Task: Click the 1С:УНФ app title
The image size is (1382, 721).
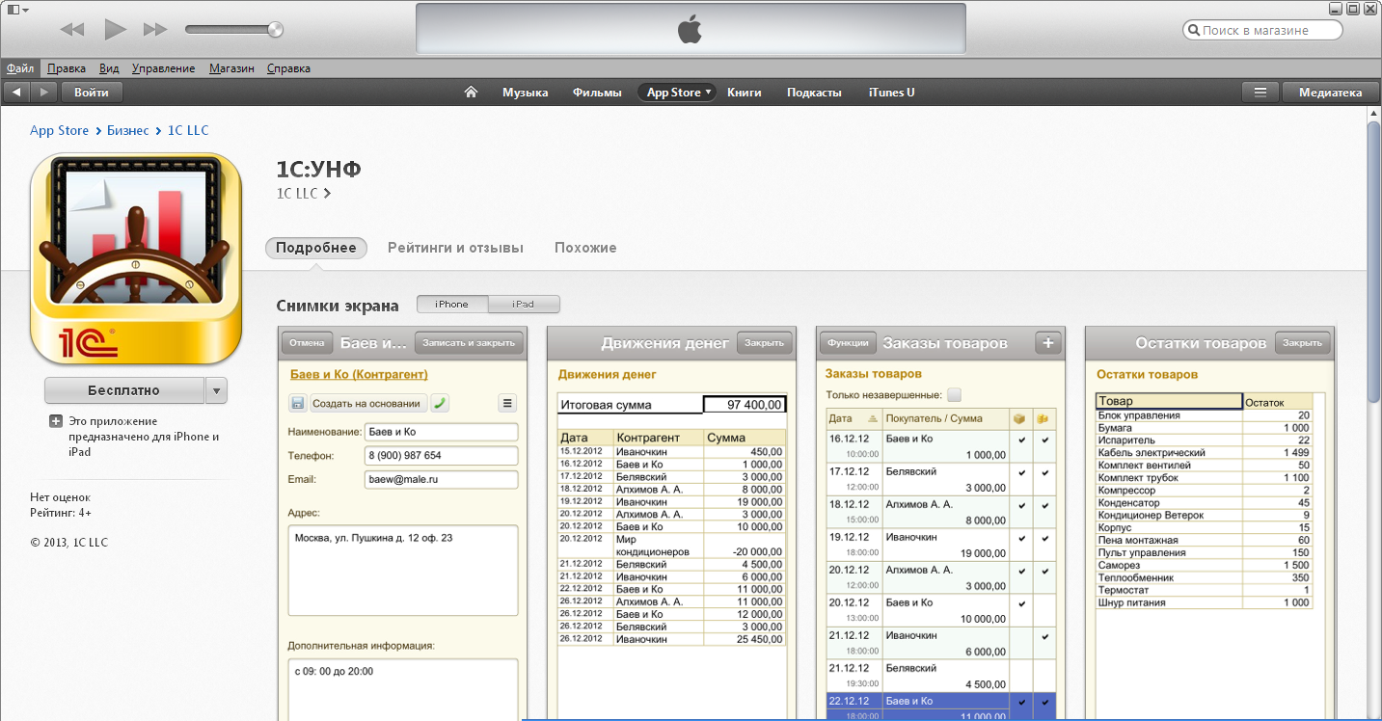Action: [x=319, y=169]
